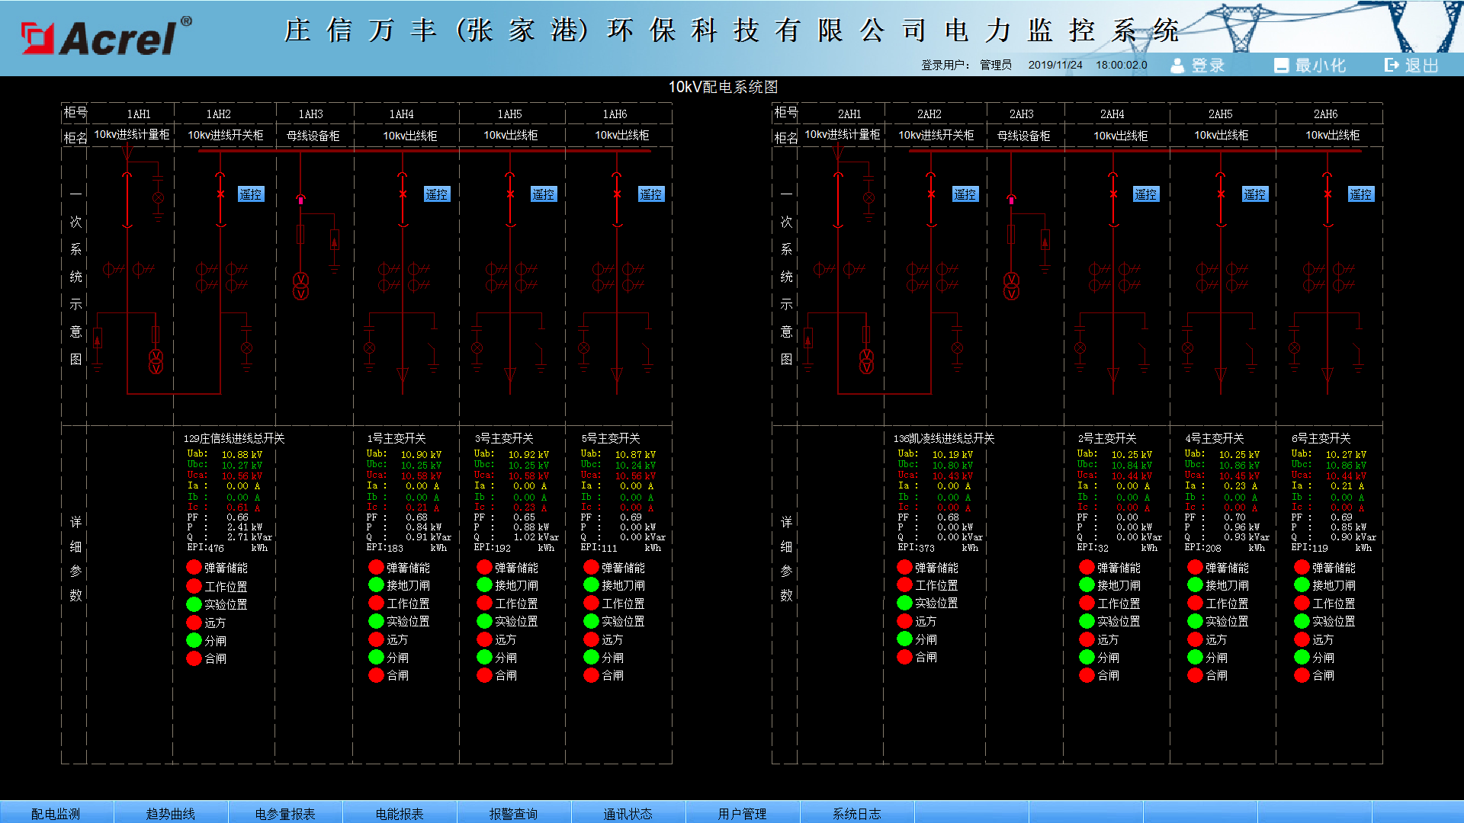1464x823 pixels.
Task: Click the transformer symbol in 1AH1 lower section
Action: (156, 361)
